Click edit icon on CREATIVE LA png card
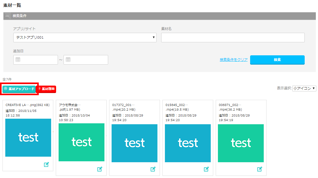Image resolution: width=318 pixels, height=178 pixels. [46, 164]
